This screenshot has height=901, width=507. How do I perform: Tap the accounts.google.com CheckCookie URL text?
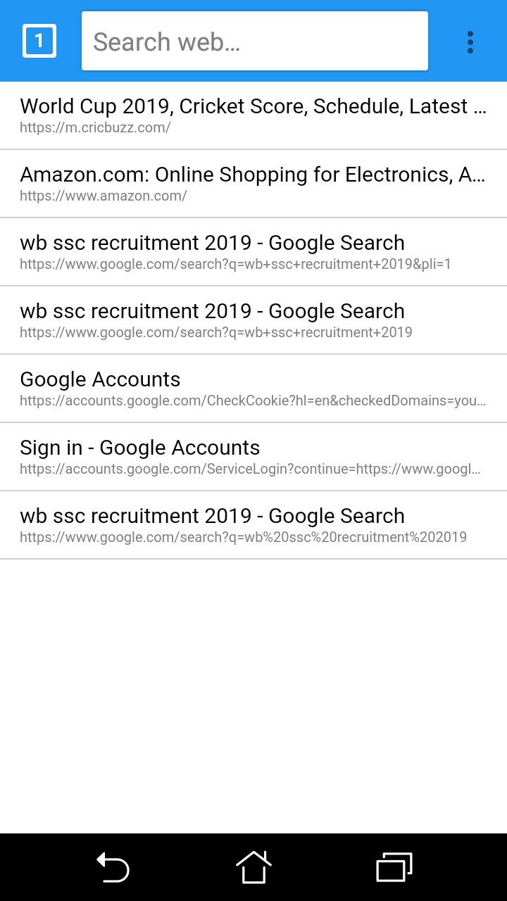click(x=253, y=401)
